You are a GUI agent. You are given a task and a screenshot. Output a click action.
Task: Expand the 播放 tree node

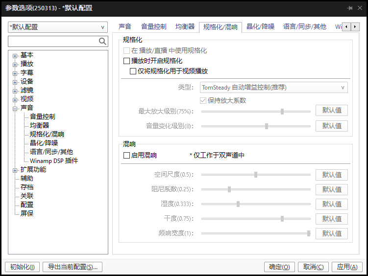pyautogui.click(x=15, y=65)
